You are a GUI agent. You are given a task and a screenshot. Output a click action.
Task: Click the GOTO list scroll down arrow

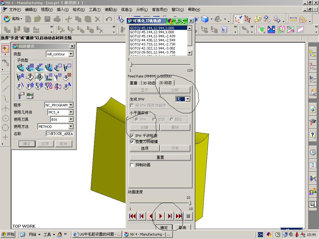click(x=190, y=53)
